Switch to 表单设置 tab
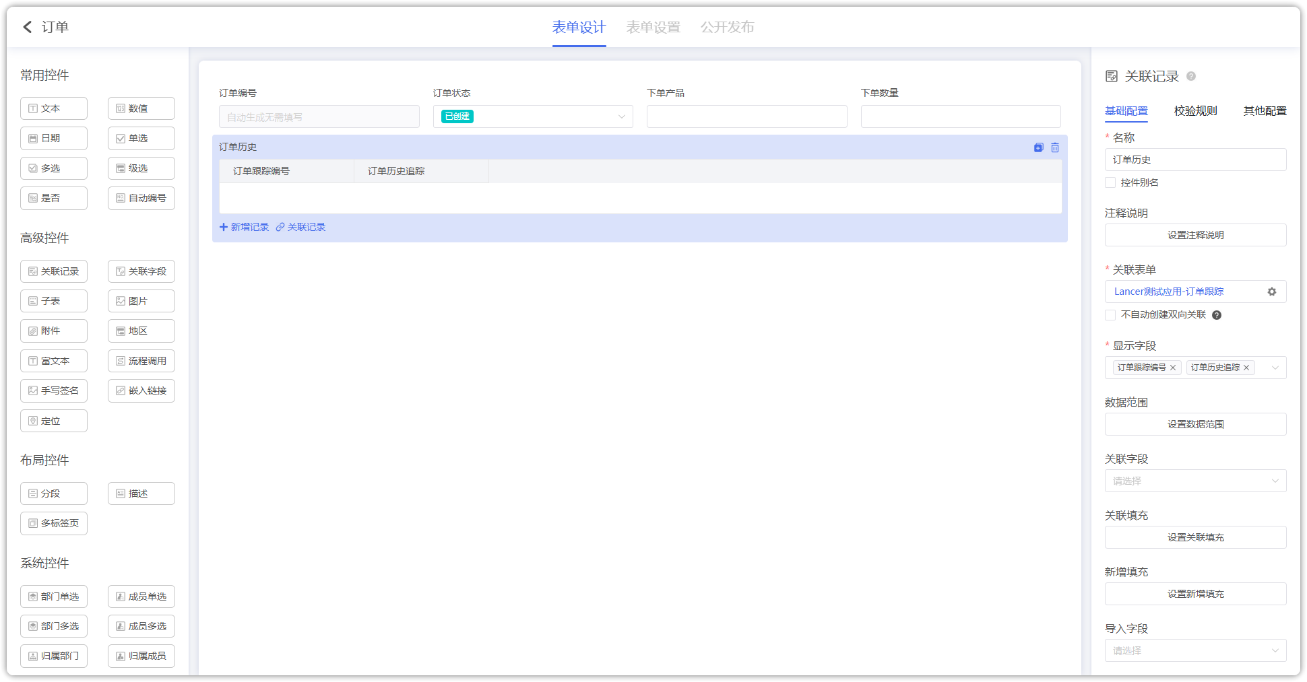This screenshot has height=682, width=1307. [x=653, y=27]
